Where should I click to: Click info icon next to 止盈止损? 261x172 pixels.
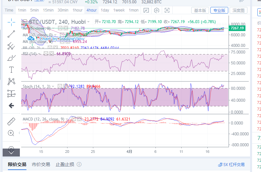tap(79, 164)
